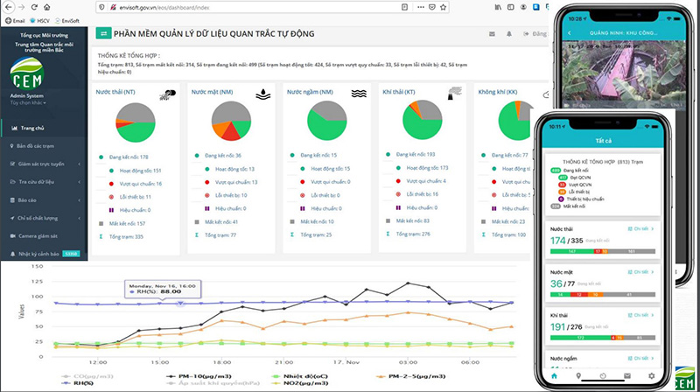Click the green sidebar toggle icon beside the title

[x=102, y=34]
